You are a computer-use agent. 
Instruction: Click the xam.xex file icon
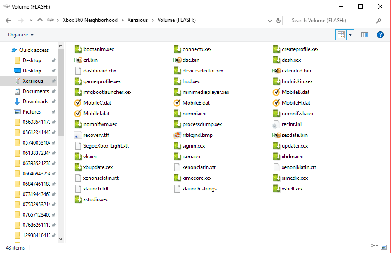click(177, 157)
